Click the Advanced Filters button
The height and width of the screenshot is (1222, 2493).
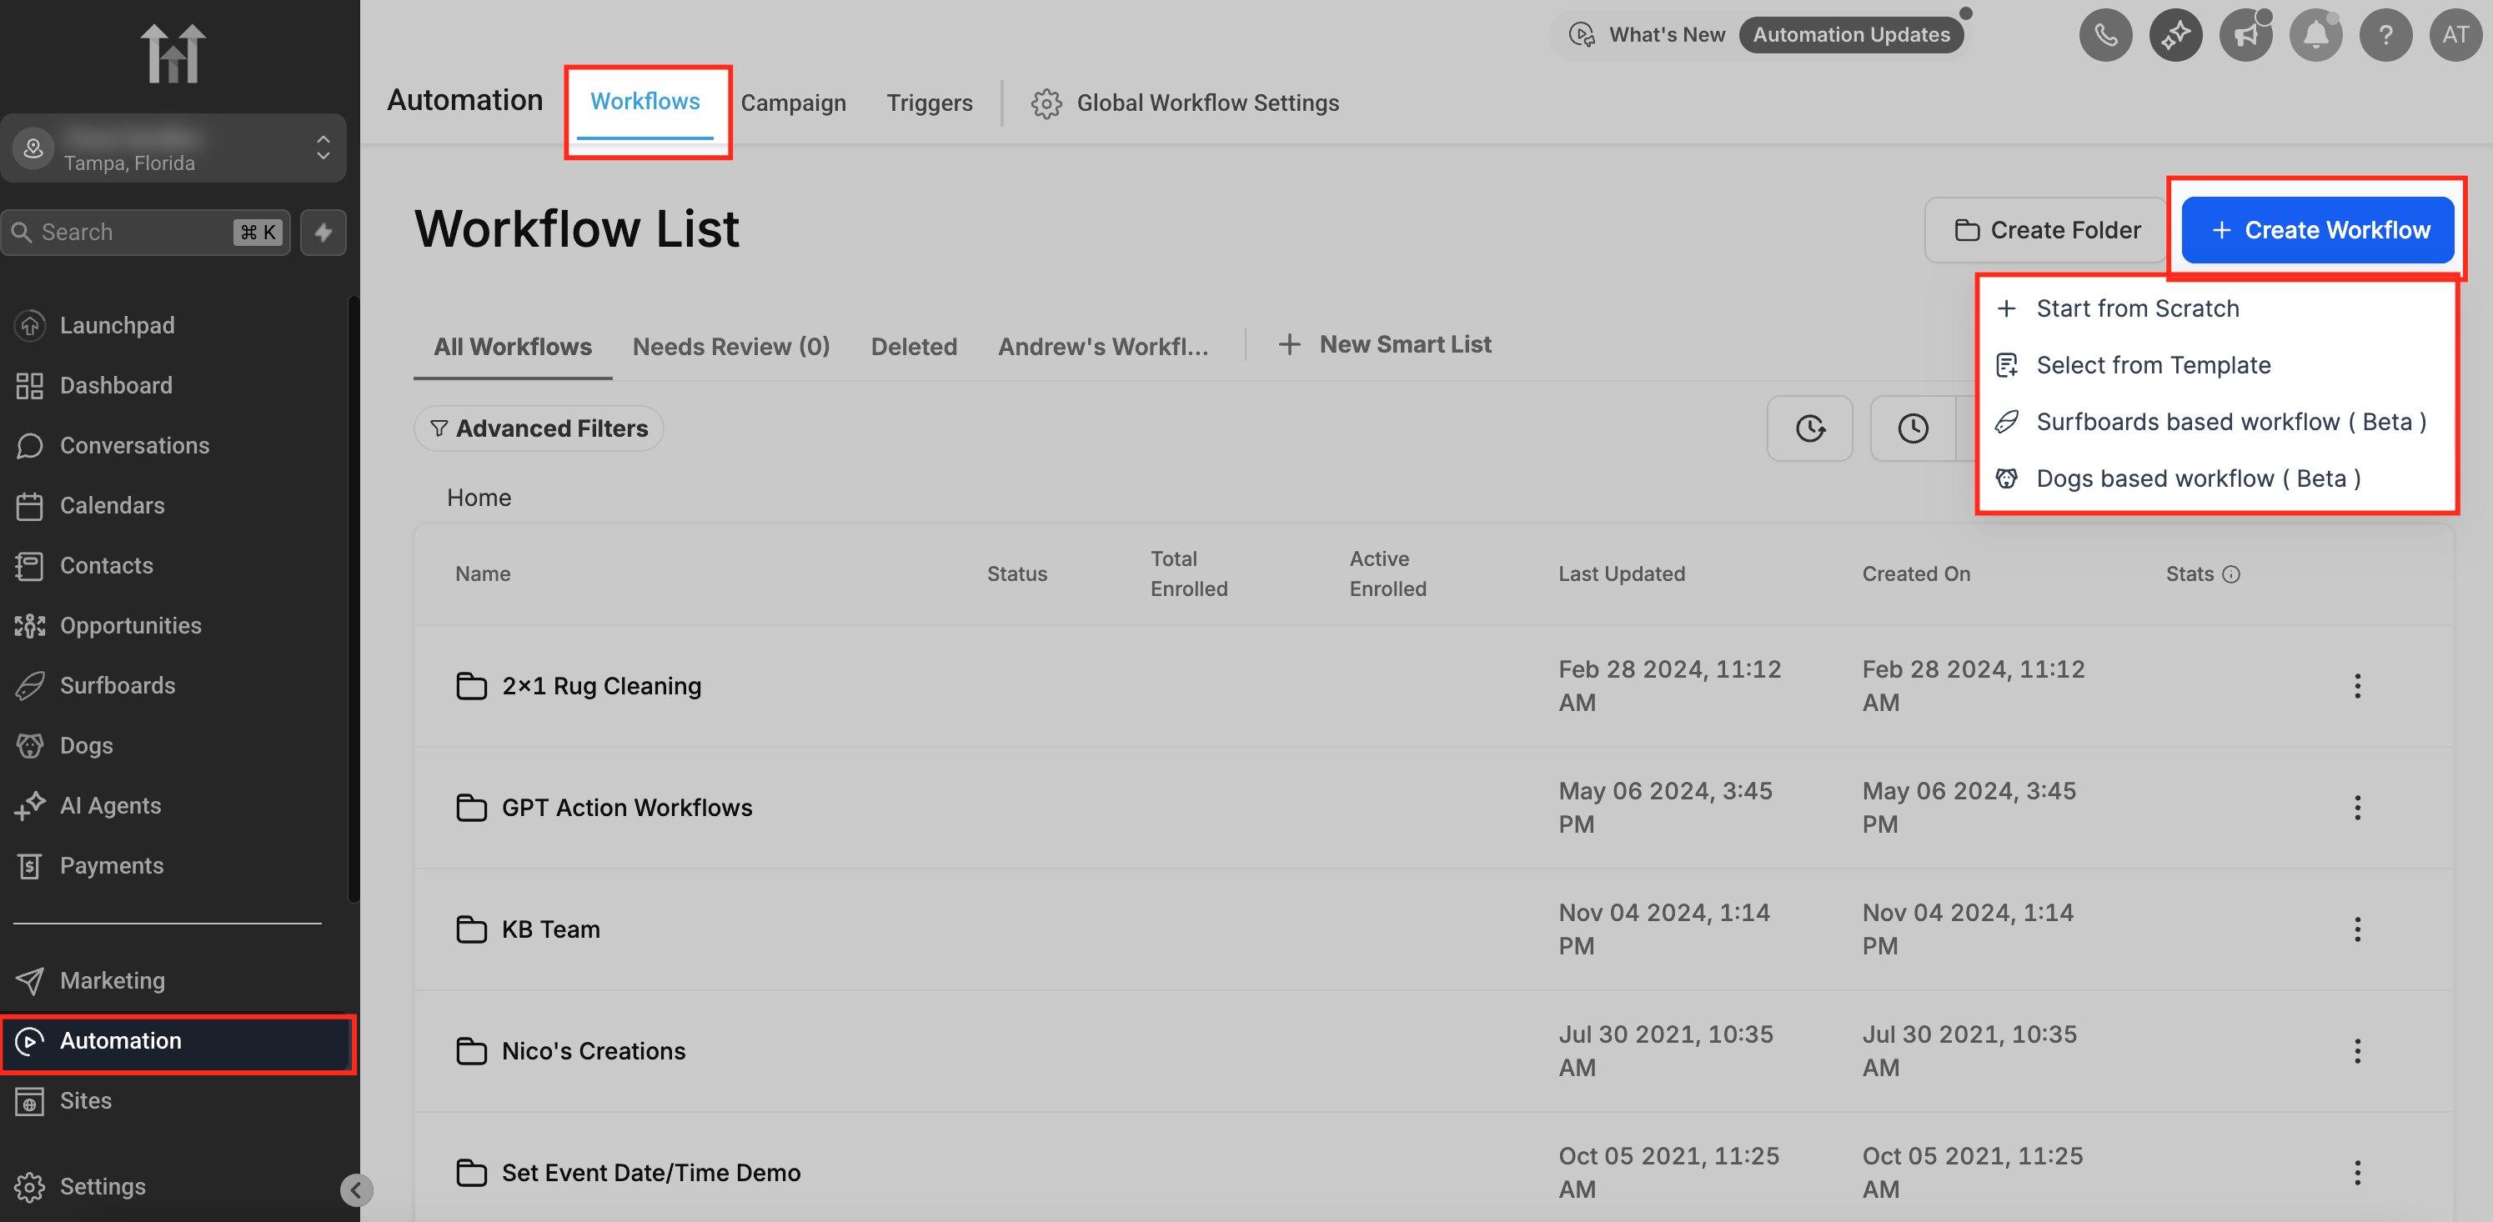pos(539,428)
